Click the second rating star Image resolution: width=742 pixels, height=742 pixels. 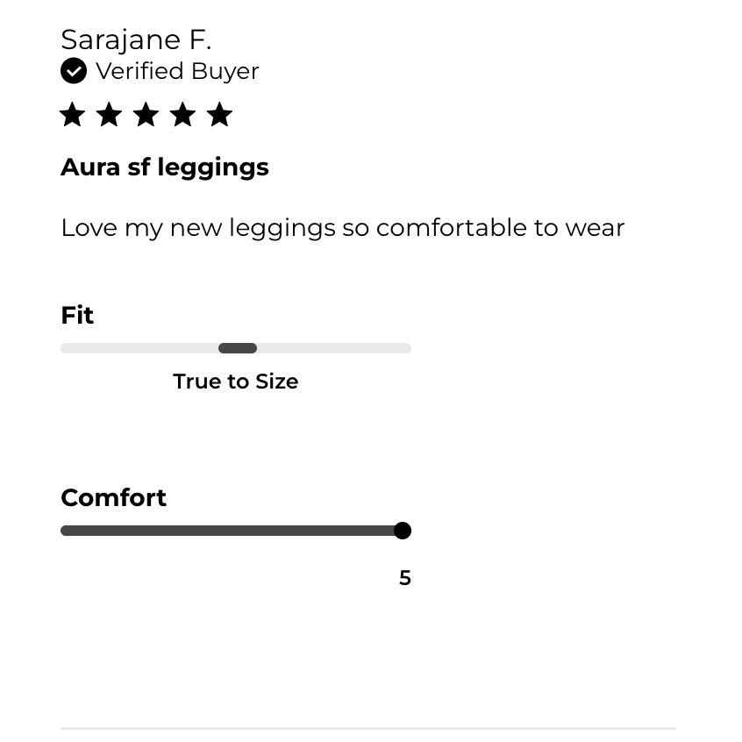tap(110, 115)
